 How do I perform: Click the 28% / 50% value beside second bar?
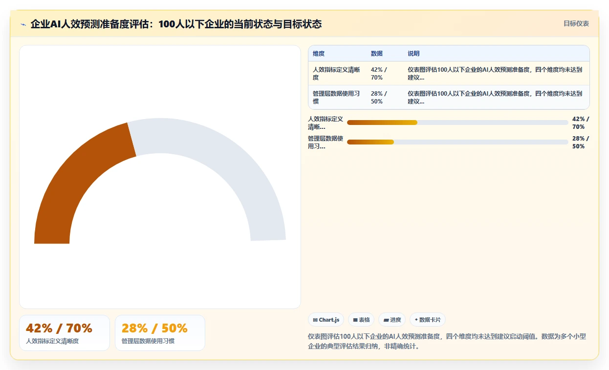click(581, 142)
